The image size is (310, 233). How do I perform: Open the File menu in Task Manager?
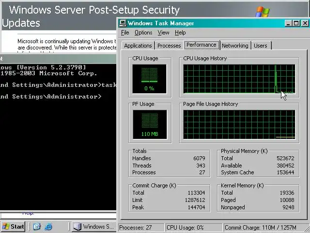click(125, 33)
